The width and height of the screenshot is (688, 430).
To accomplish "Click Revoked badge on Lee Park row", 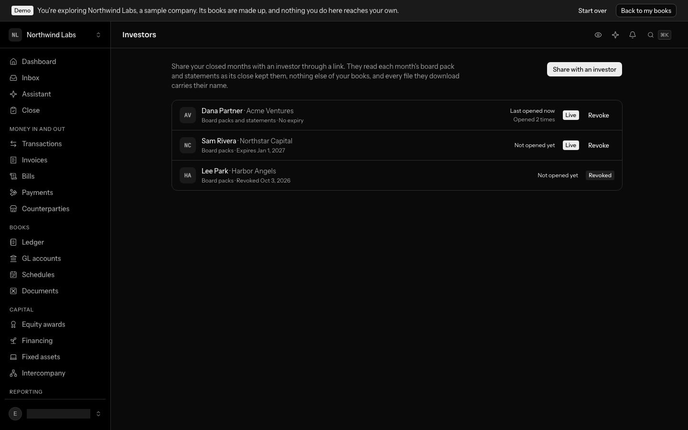I will (x=600, y=175).
